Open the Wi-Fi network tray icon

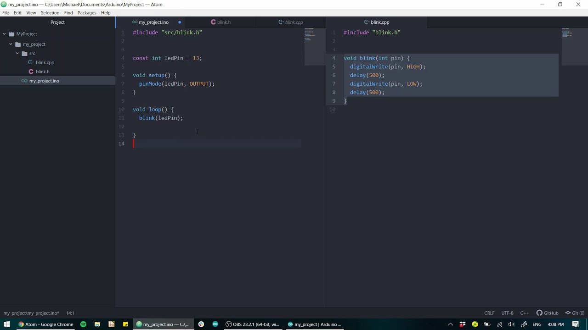coord(500,324)
